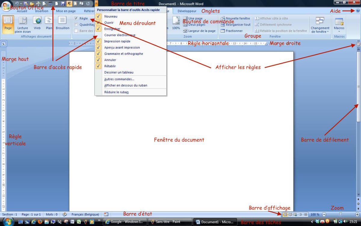The height and width of the screenshot is (226, 361).
Task: Uncheck the Règle checkbox
Action: click(x=76, y=18)
